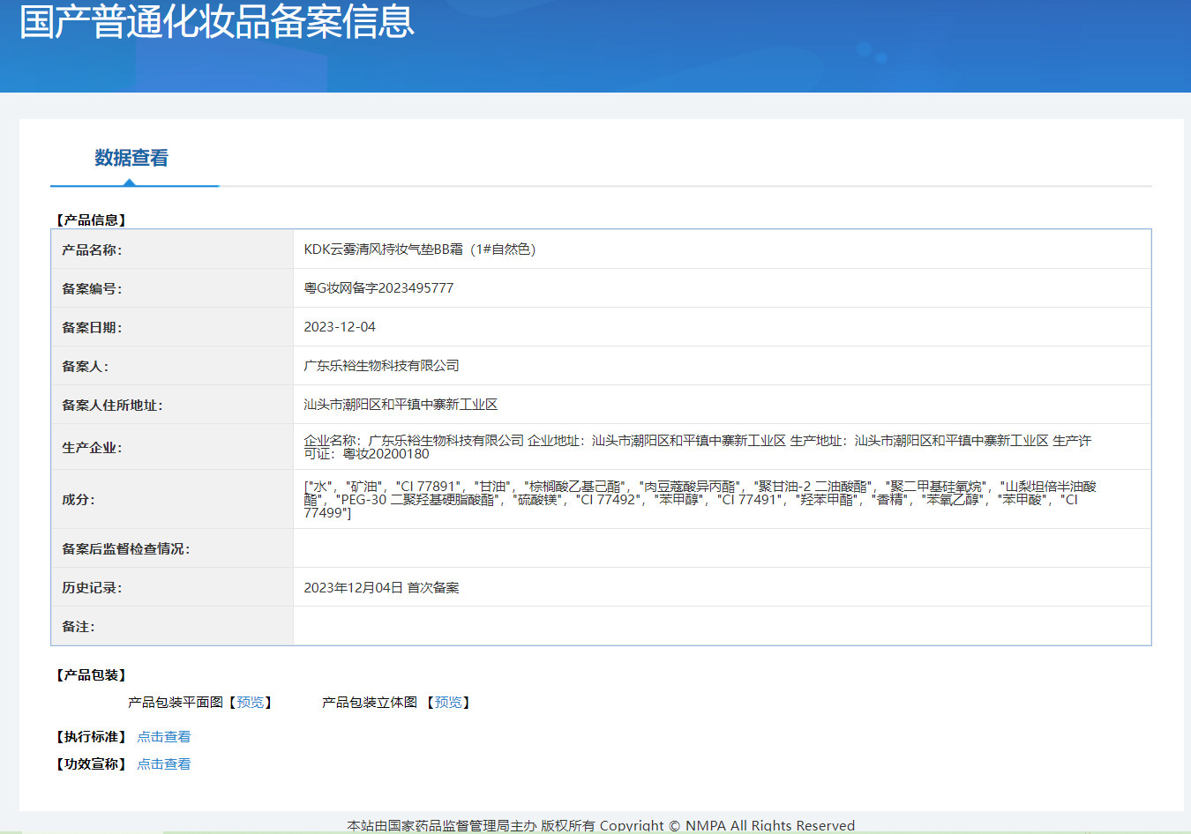Click the 【产品信息】 section heading
This screenshot has height=834, width=1191.
92,220
